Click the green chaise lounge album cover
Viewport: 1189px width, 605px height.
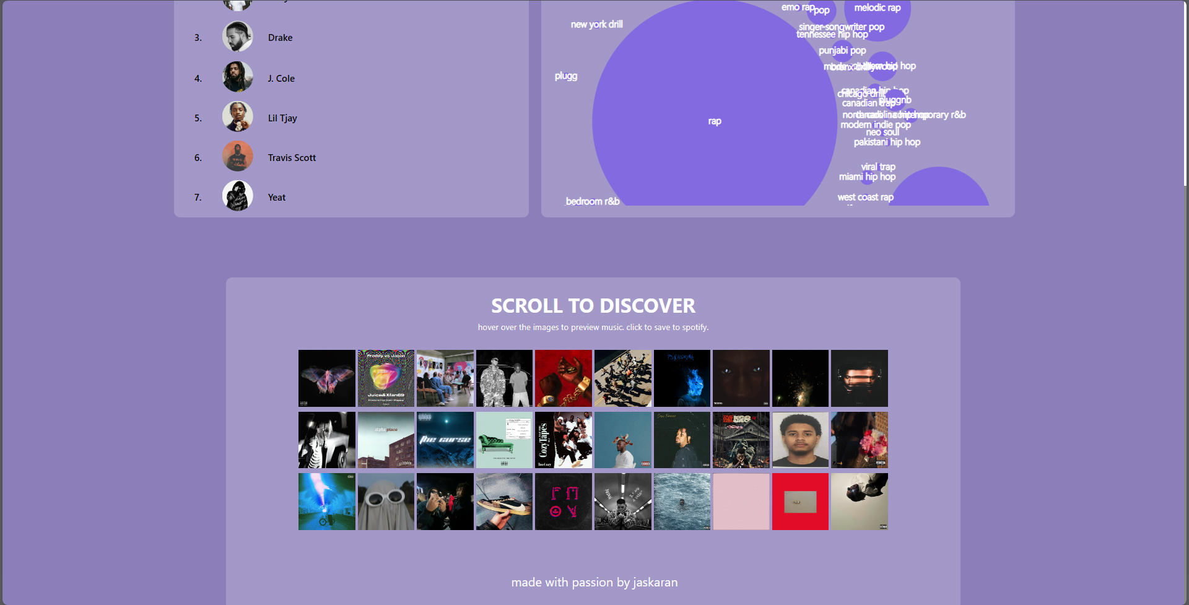504,440
